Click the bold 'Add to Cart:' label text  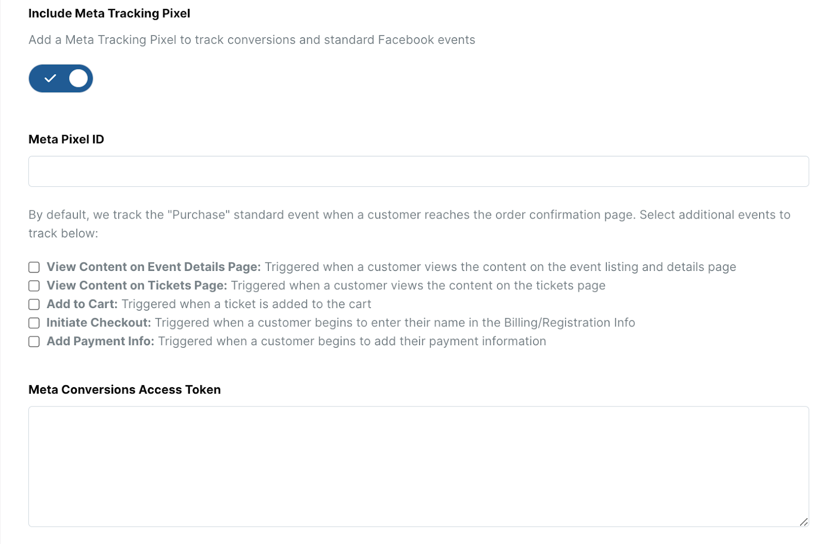82,304
